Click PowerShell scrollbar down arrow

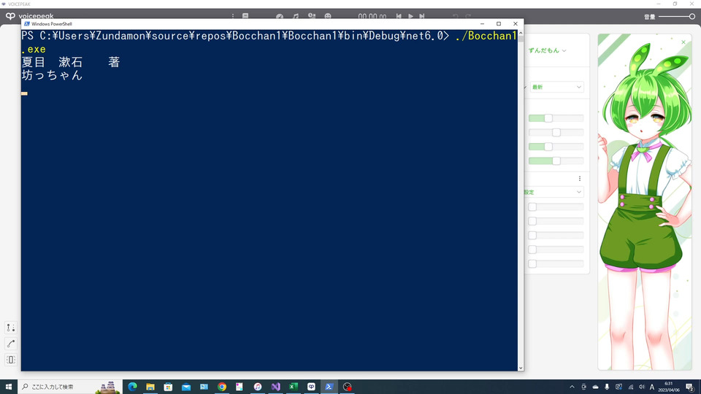click(521, 368)
